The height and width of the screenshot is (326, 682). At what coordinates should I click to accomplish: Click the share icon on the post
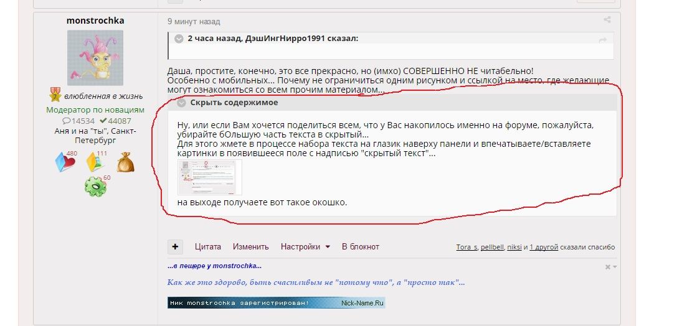click(607, 21)
